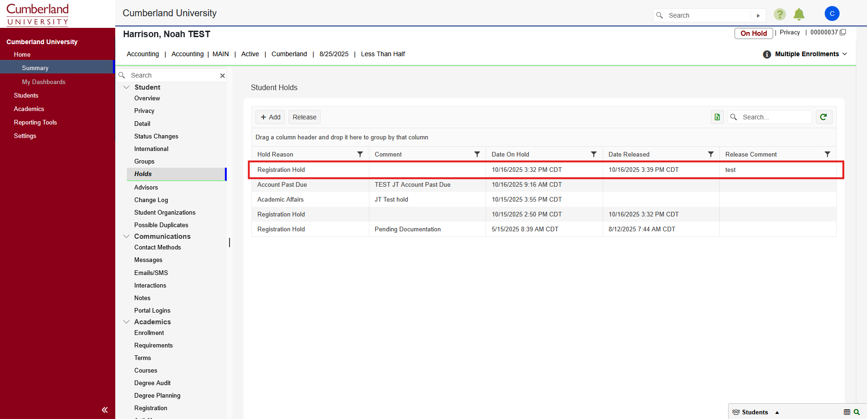Open the Status Changes page
The height and width of the screenshot is (419, 867).
(x=156, y=136)
